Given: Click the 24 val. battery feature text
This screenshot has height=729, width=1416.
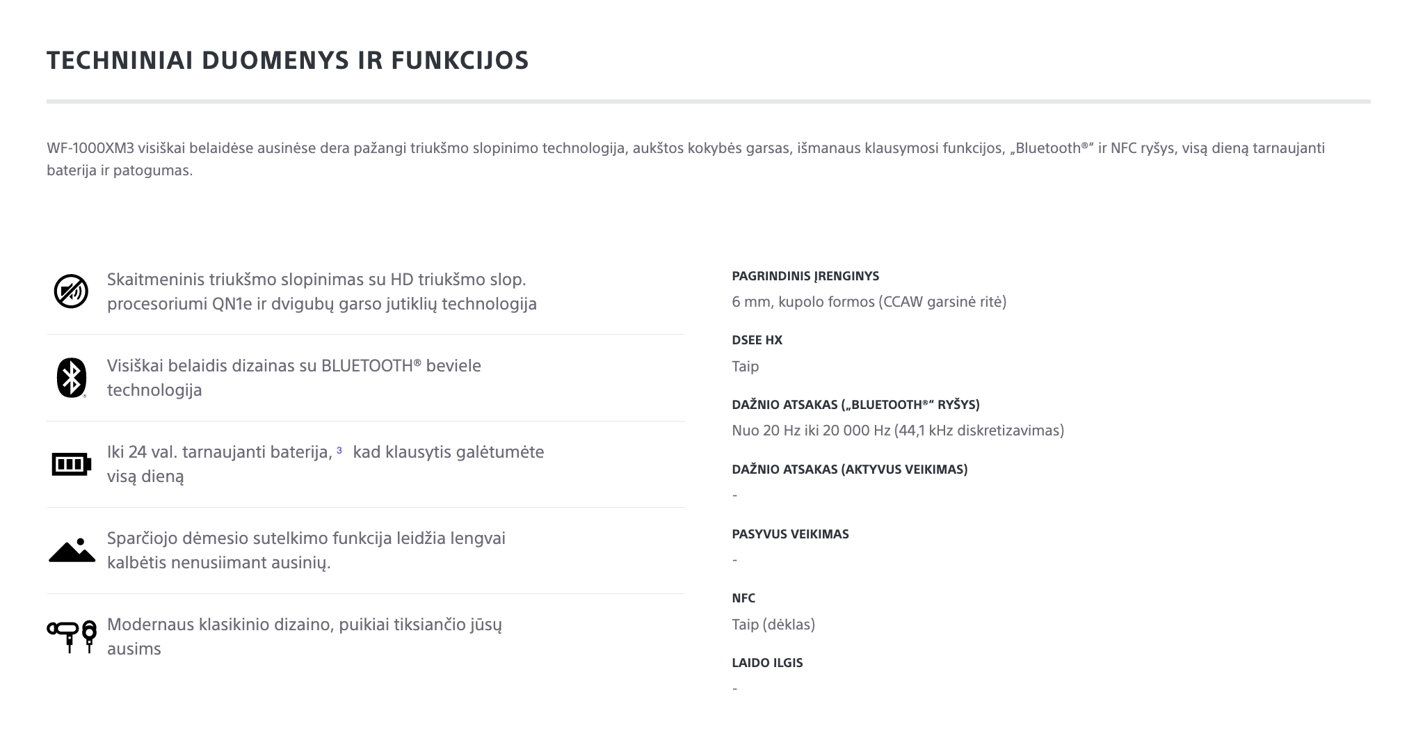Looking at the screenshot, I should coord(325,464).
